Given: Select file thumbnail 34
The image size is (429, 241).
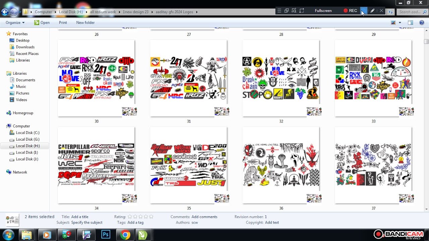Looking at the screenshot, I should pos(97,165).
